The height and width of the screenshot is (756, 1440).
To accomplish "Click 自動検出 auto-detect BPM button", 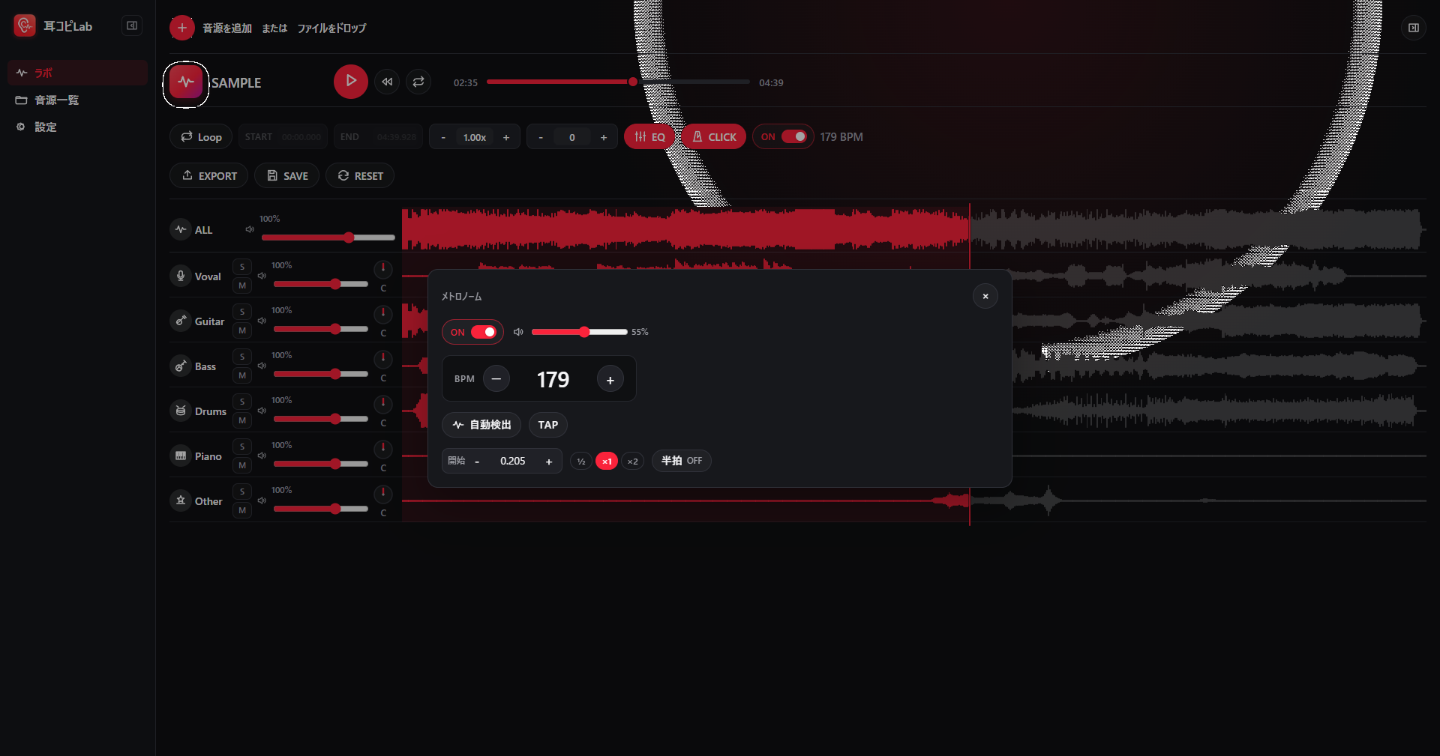I will [481, 425].
